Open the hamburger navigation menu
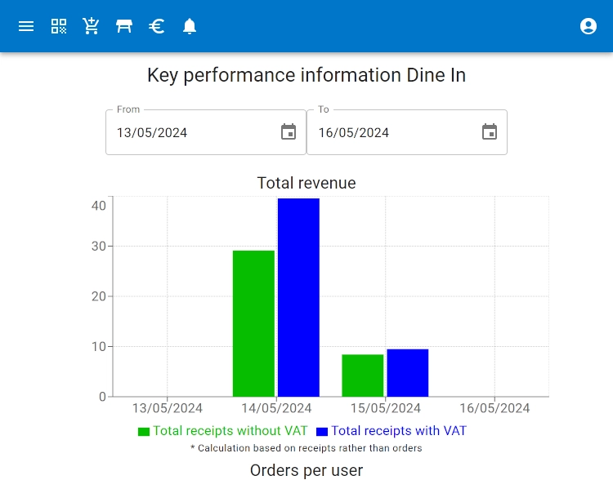This screenshot has width=613, height=480. pyautogui.click(x=26, y=26)
